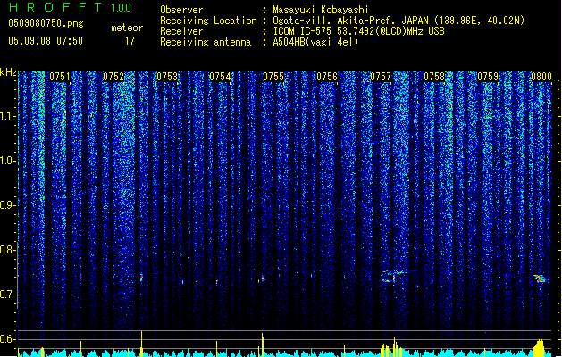Viewport: 562px width, 357px height.
Task: Click the 0752 time marker
Action: tap(113, 77)
